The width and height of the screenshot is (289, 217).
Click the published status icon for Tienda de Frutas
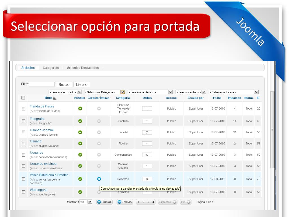click(x=80, y=108)
